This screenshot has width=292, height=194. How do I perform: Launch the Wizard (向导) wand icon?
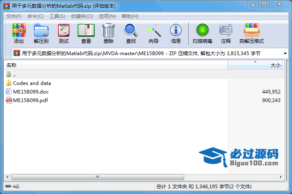pyautogui.click(x=154, y=30)
